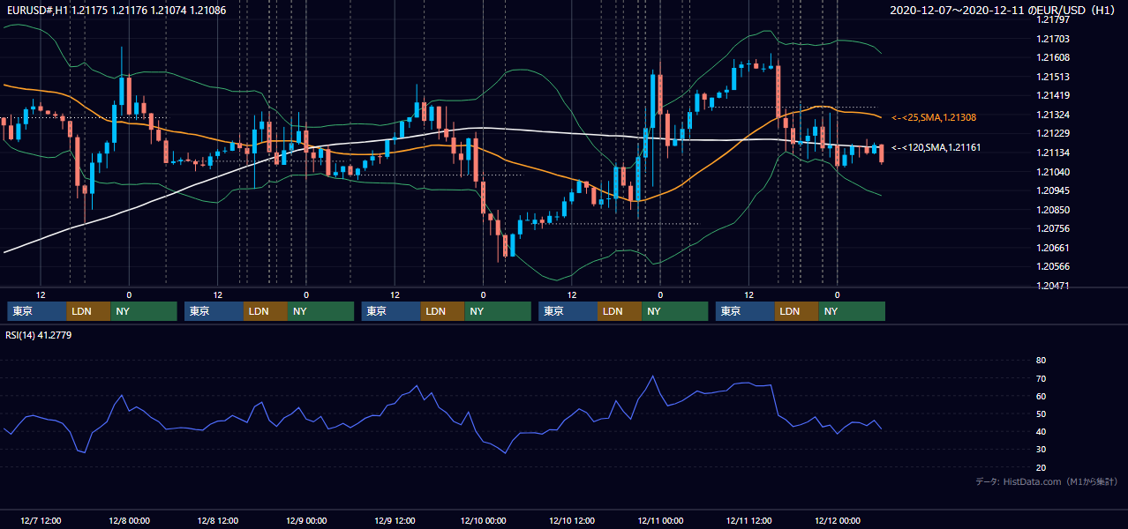Select the 12/11 12:00 date label
The height and width of the screenshot is (529, 1128).
tap(749, 521)
